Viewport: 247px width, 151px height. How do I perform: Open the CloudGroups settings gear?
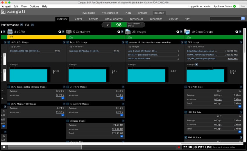click(x=237, y=32)
